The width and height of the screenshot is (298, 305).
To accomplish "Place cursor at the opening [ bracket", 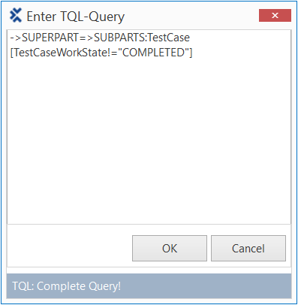I will [x=12, y=53].
